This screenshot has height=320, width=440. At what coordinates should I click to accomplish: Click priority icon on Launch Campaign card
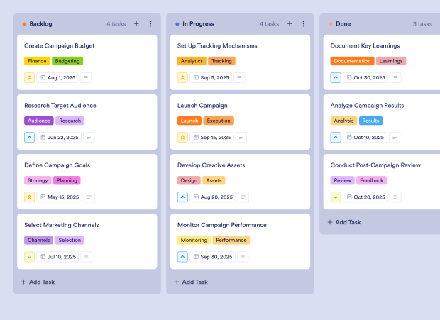click(182, 138)
